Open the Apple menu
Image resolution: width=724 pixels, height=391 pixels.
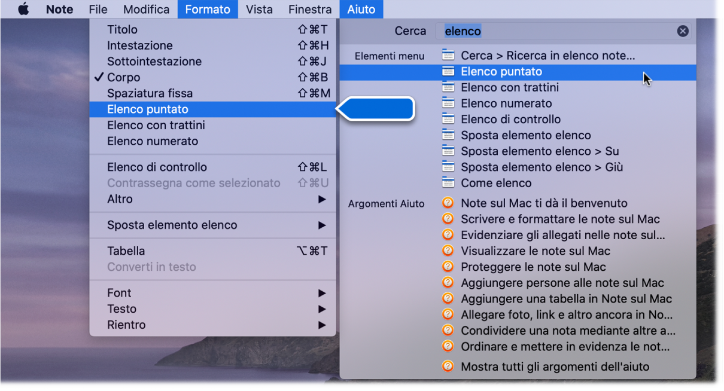(23, 9)
